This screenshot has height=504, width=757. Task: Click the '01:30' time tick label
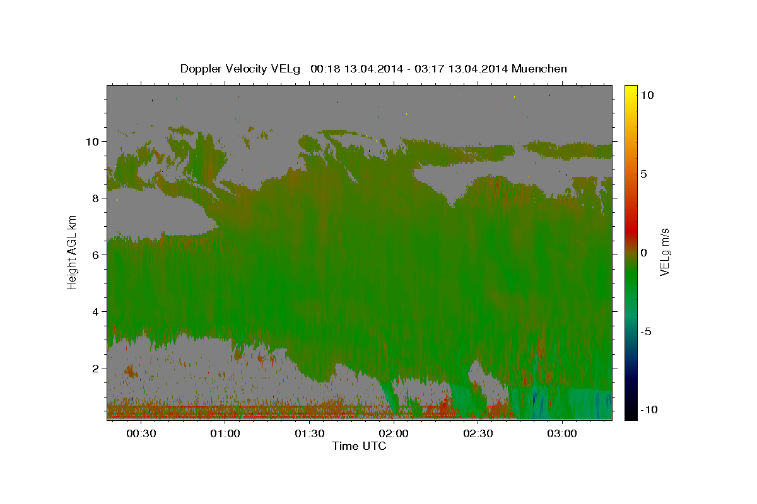310,434
